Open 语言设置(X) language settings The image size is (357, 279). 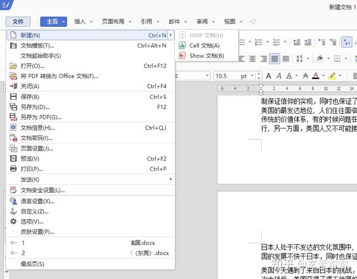(90, 201)
